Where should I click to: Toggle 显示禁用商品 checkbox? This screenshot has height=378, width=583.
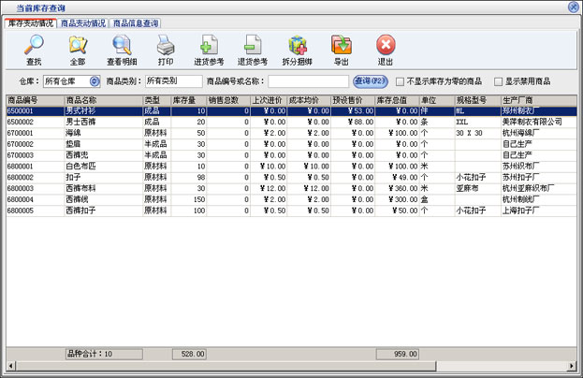[499, 82]
